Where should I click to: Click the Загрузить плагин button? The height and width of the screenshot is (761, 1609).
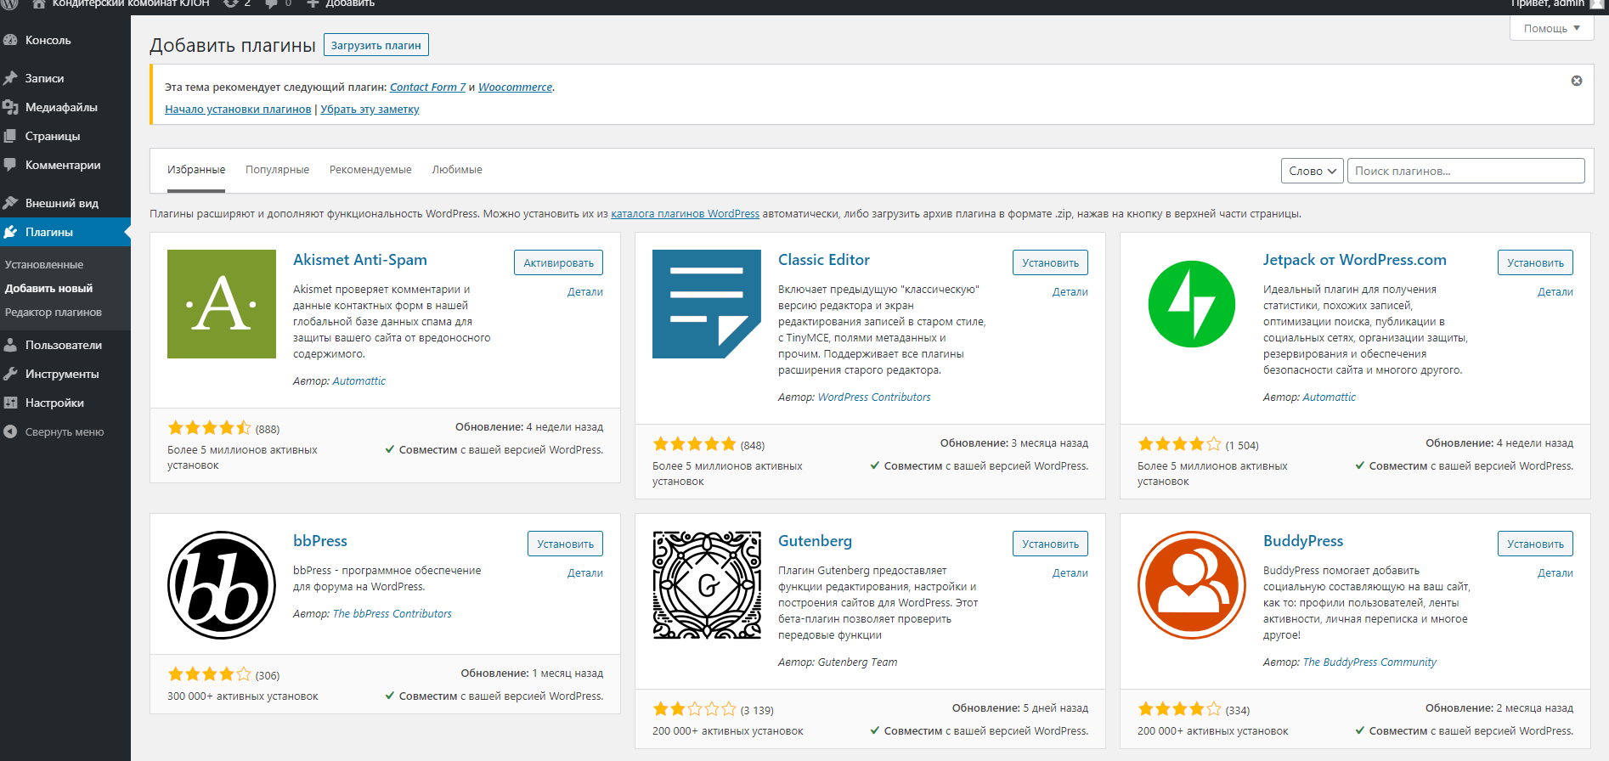click(376, 45)
